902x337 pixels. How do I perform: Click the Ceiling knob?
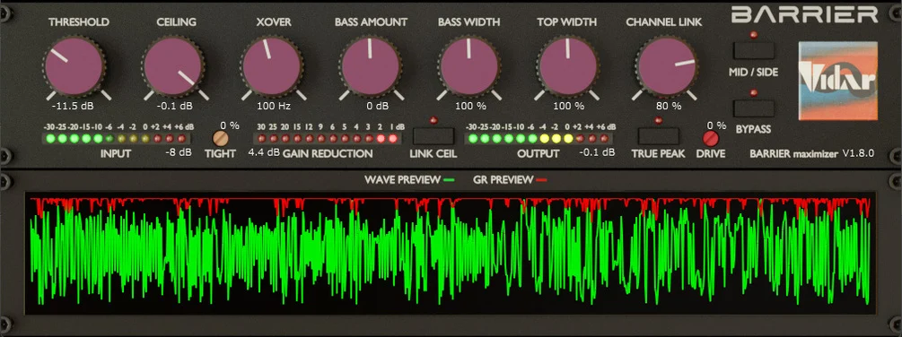tap(173, 66)
